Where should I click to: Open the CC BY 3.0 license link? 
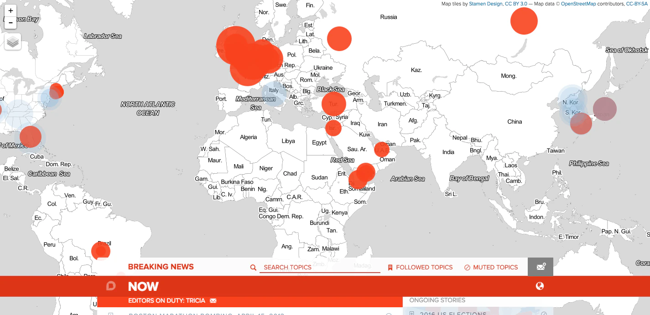click(516, 4)
